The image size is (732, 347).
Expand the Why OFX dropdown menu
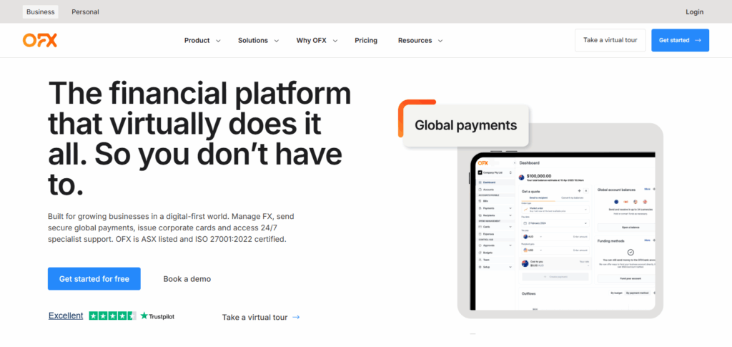pos(317,41)
